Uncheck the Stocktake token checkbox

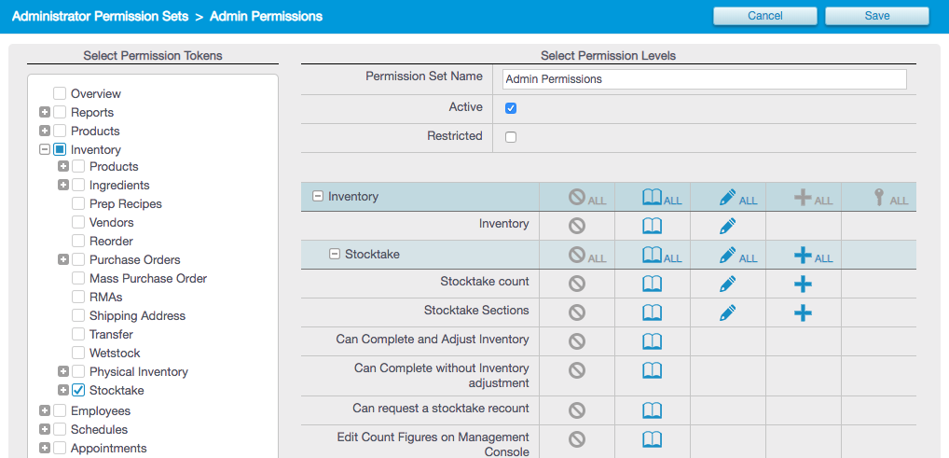point(78,390)
